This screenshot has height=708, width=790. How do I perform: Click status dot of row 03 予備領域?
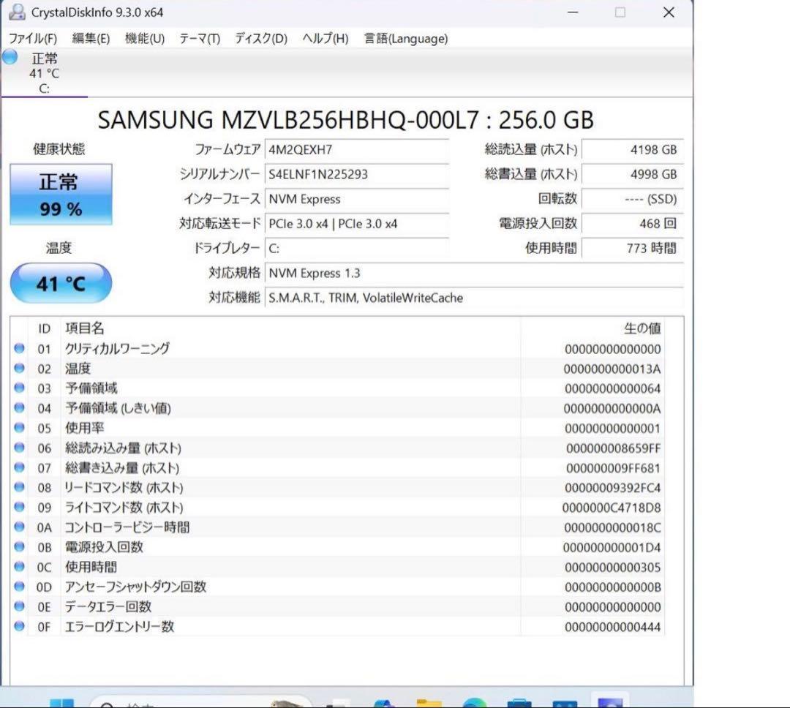pyautogui.click(x=19, y=388)
